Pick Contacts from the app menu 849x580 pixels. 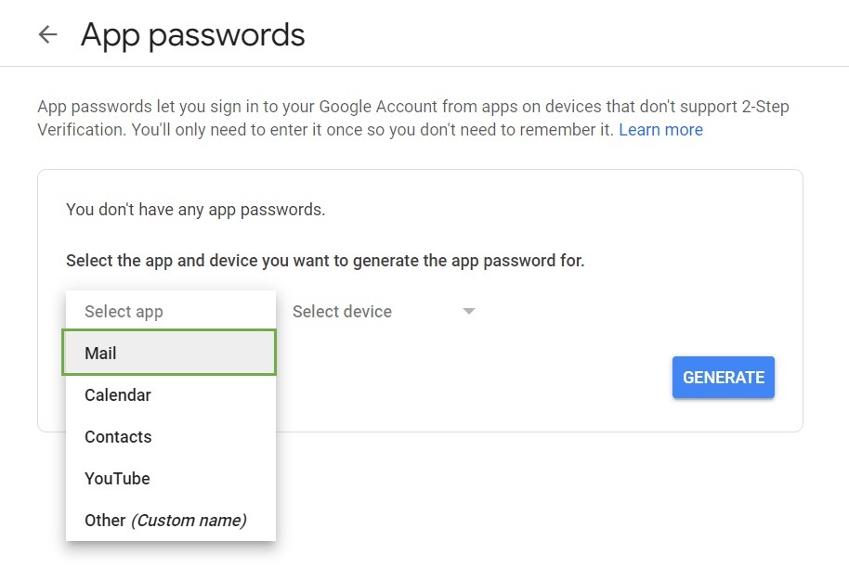(x=118, y=437)
